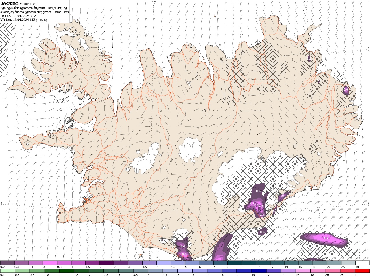
Task: Click the 'VT: Lau. 13.04.2024 11Z' valid time
Action: tap(18, 20)
